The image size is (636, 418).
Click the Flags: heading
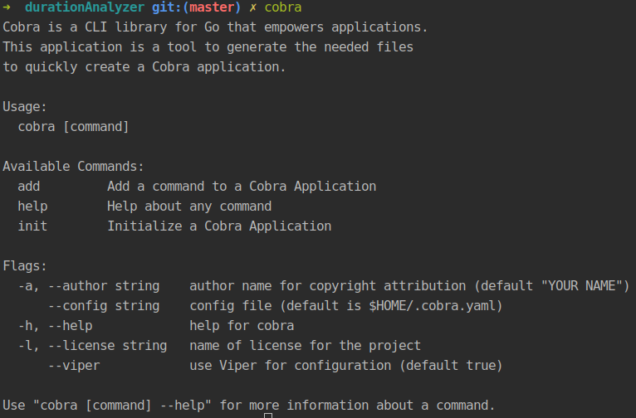pos(25,266)
